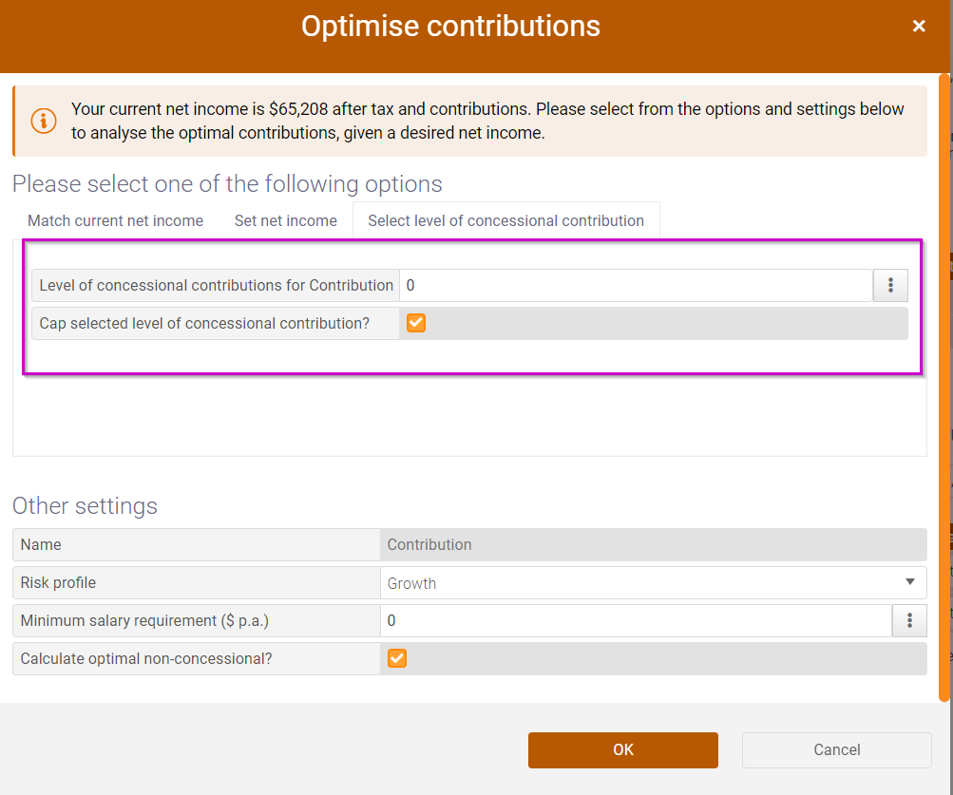Click the orange vertical scrollbar
Viewport: 953px width, 795px height.
click(944, 380)
